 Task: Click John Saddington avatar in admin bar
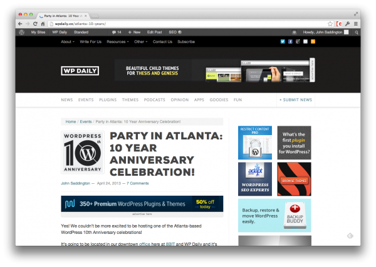(x=347, y=32)
